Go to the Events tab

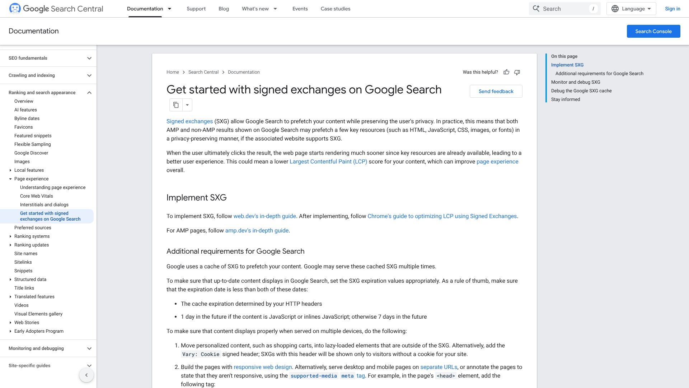300,9
